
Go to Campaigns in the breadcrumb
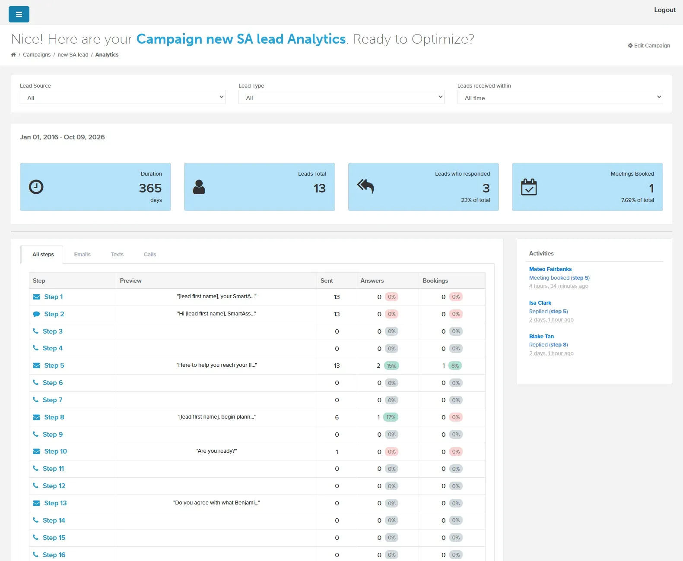click(x=37, y=55)
